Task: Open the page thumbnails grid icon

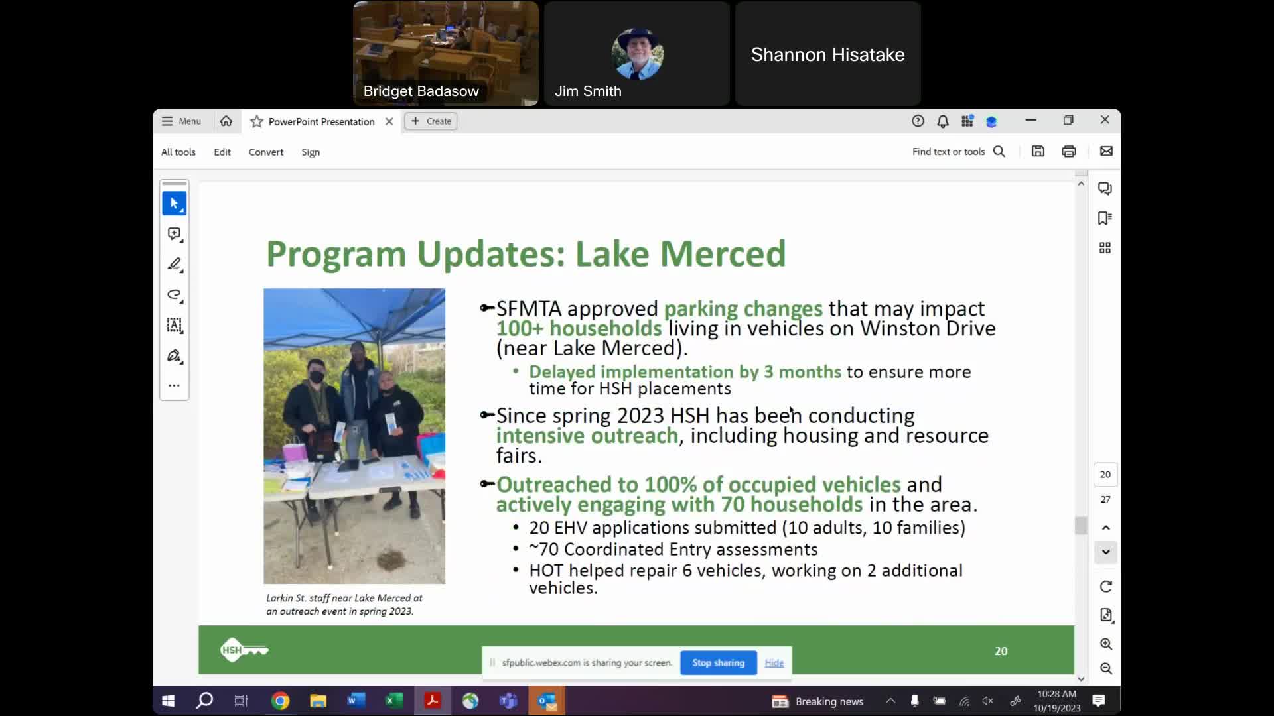Action: [1105, 248]
